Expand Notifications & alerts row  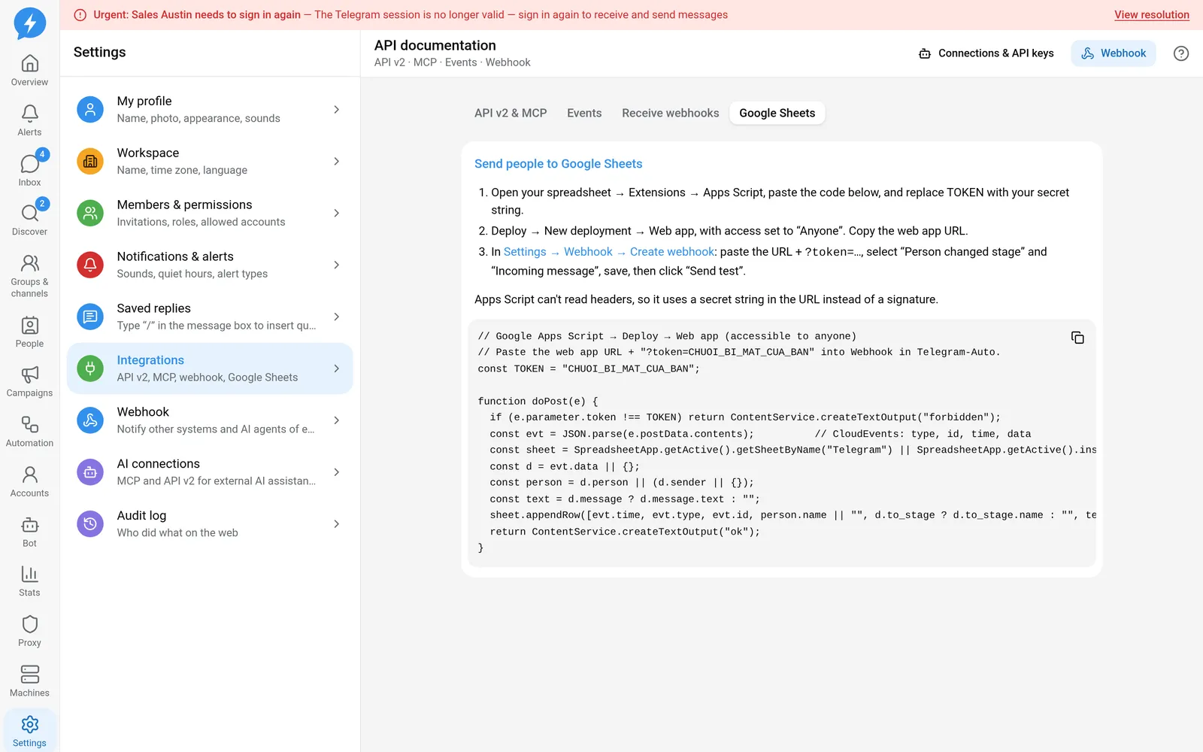point(210,265)
